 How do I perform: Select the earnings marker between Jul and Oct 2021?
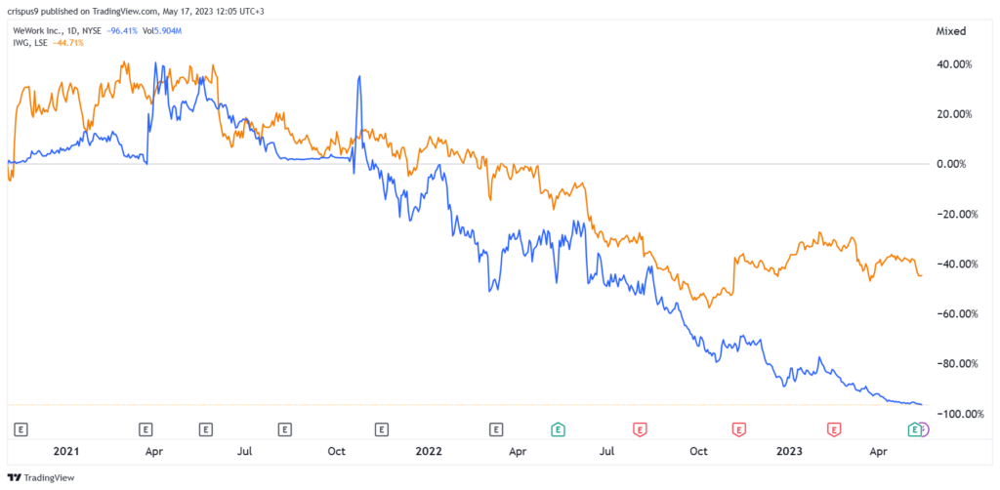(x=284, y=429)
